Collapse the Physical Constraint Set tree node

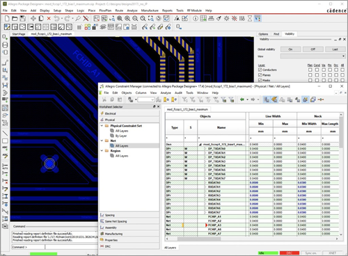102,126
